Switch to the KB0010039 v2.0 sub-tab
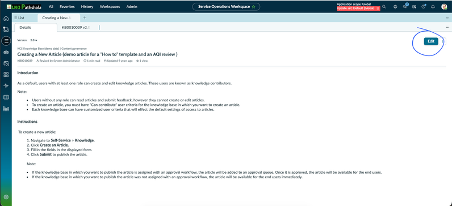Screen dimensions: 452x206 tap(76, 28)
